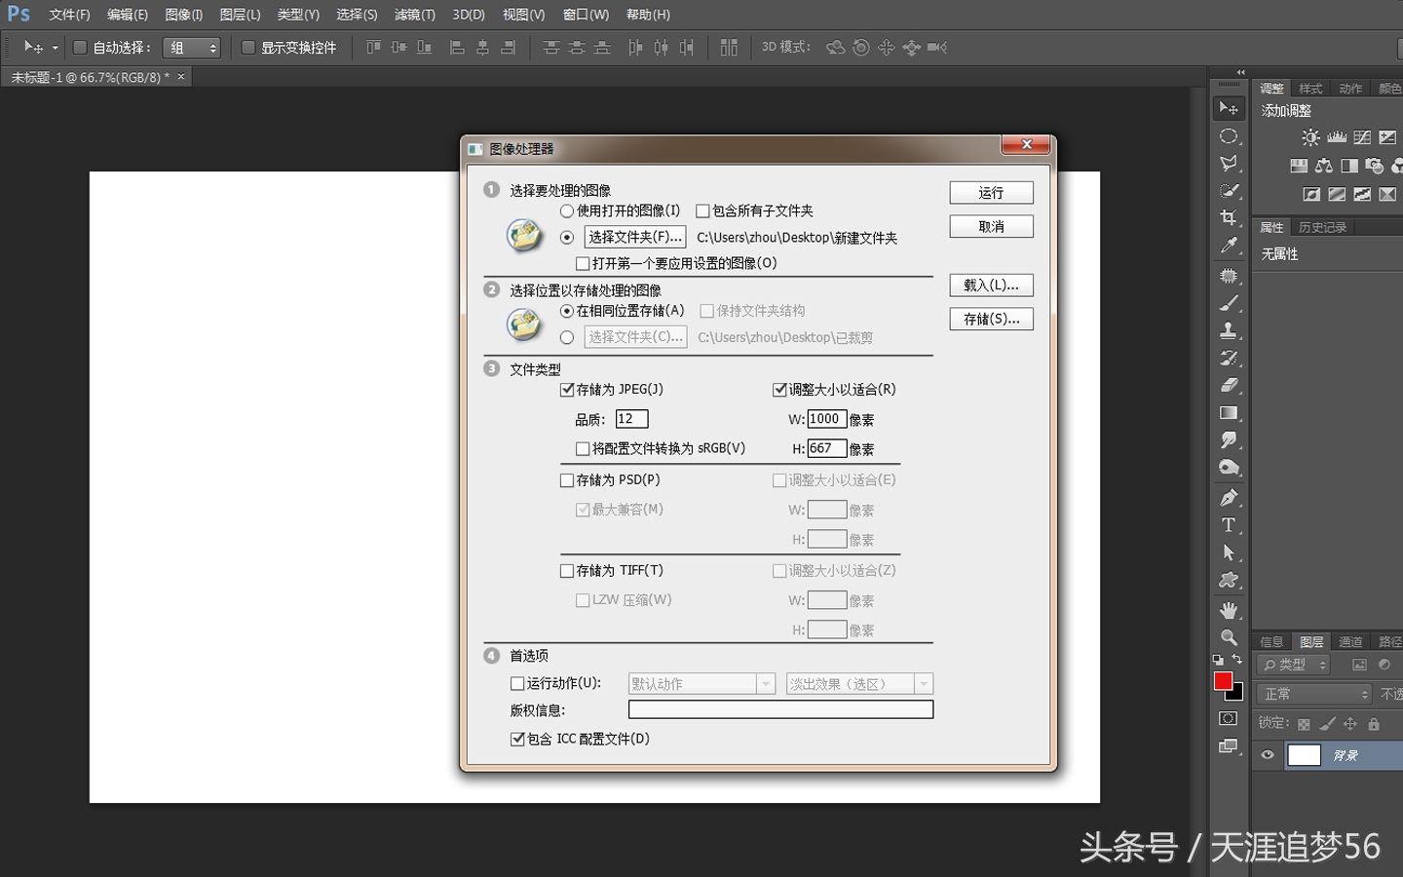
Task: Enable 'Run Action' checkbox
Action: 517,684
